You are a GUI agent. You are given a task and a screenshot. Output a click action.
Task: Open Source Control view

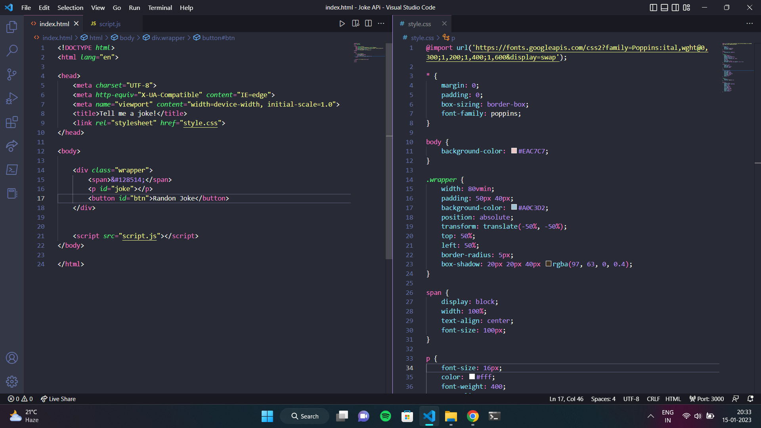[x=12, y=75]
